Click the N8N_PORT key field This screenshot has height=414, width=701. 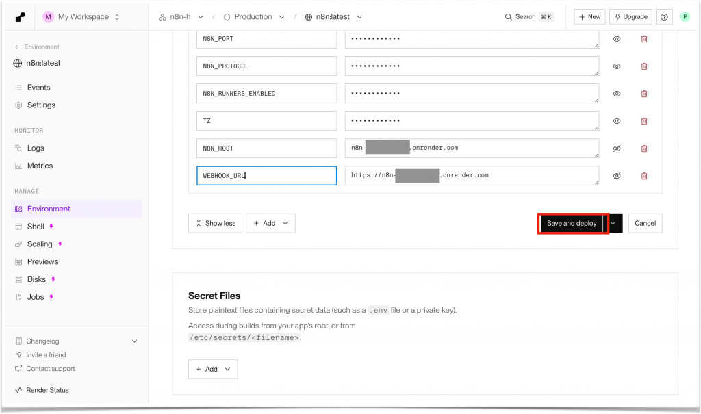click(266, 39)
